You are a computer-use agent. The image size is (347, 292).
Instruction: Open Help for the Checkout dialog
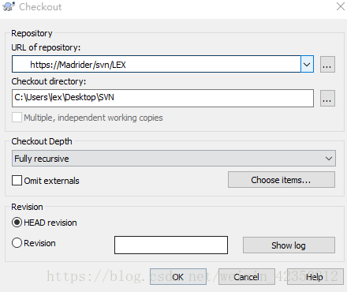coord(315,277)
